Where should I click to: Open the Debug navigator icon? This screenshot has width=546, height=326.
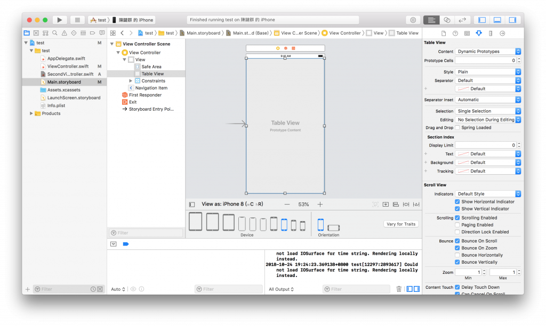[83, 33]
